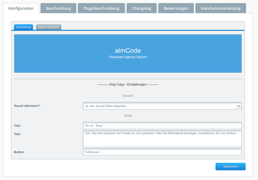Click the Sound aktivieren?: label
Image resolution: width=258 pixels, height=180 pixels.
pyautogui.click(x=27, y=106)
